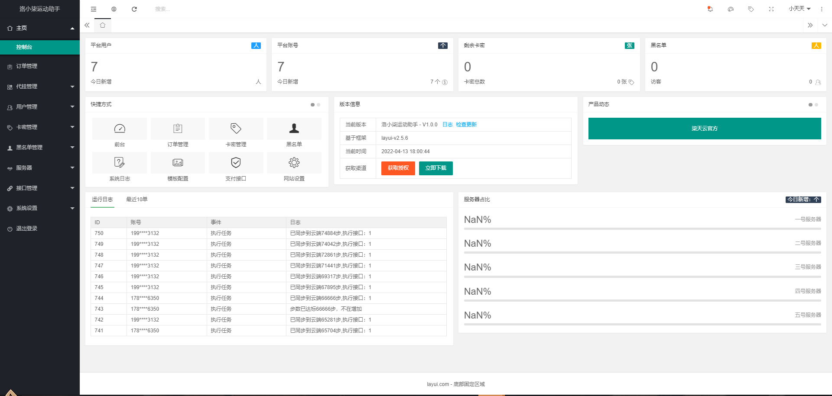
Task: Click the refresh icon in top toolbar
Action: (134, 9)
